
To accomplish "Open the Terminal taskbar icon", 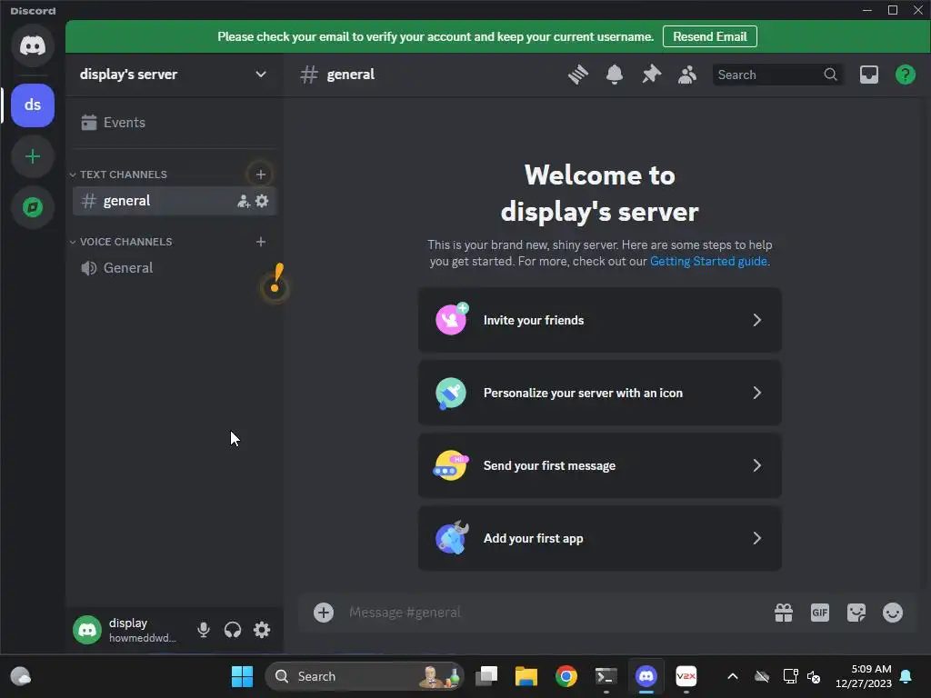I will pyautogui.click(x=606, y=676).
